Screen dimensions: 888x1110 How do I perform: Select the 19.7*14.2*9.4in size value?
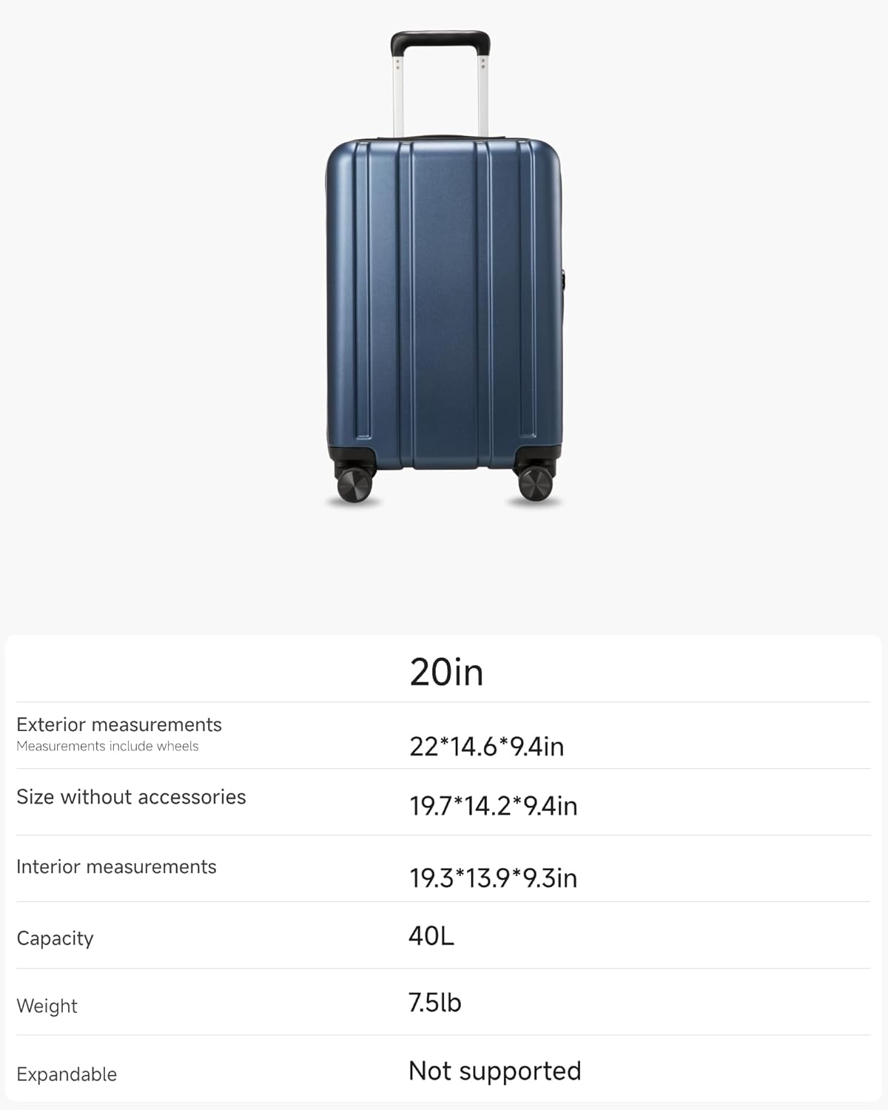coord(494,806)
